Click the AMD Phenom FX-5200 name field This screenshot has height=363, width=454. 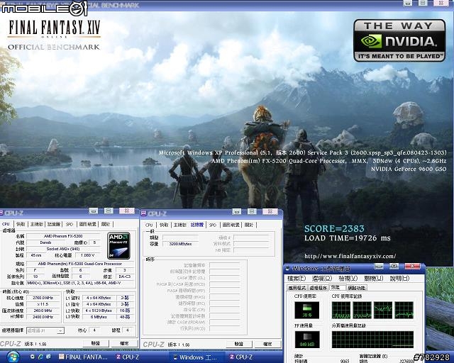pyautogui.click(x=63, y=236)
